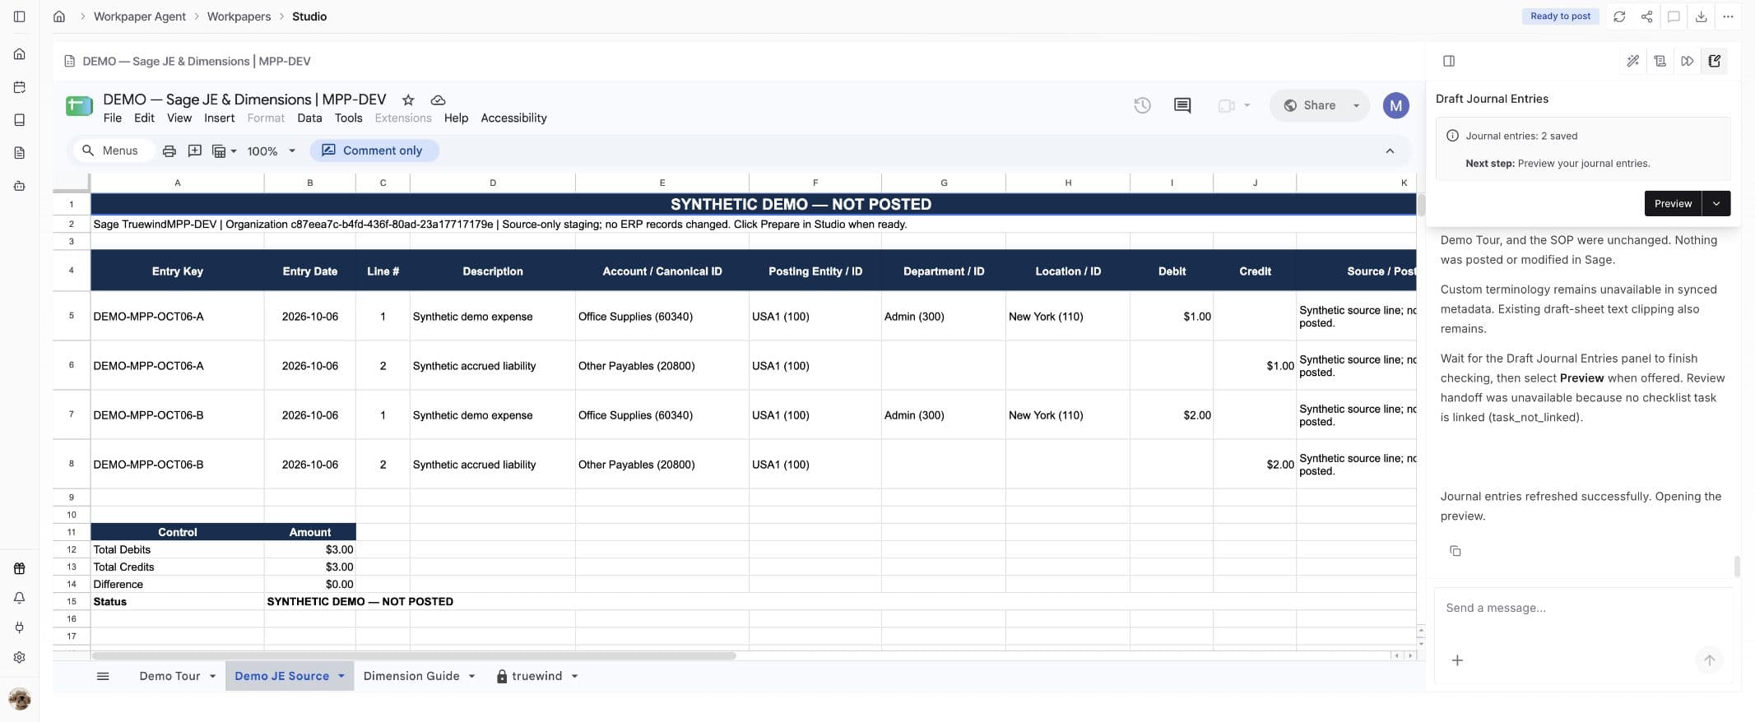Open the Edit menu
Viewport: 1755px width, 722px height.
[x=144, y=118]
